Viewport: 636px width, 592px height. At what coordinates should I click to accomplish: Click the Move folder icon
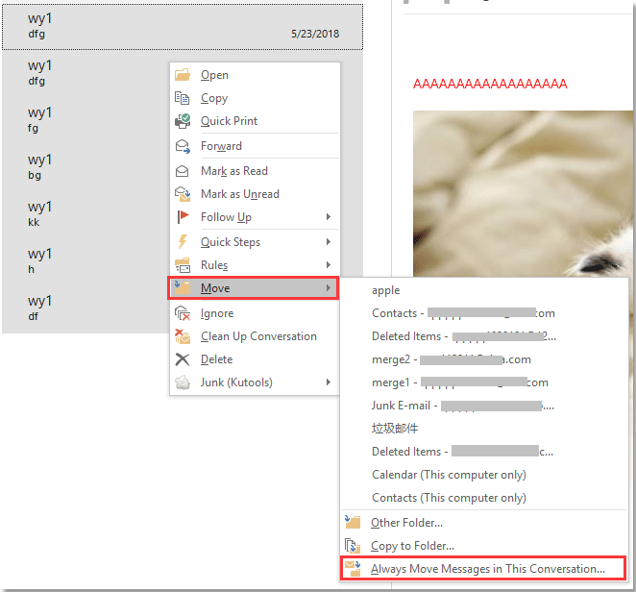183,287
